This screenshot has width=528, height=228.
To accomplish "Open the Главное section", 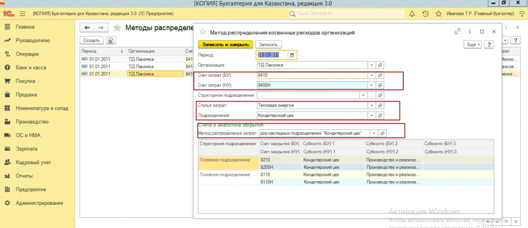I will [25, 27].
